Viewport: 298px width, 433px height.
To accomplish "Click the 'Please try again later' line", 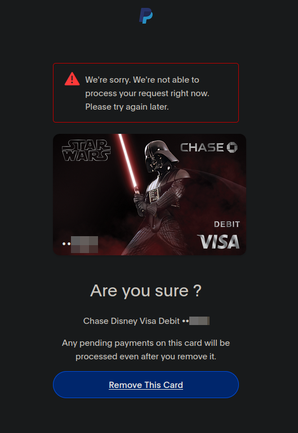I will pyautogui.click(x=127, y=107).
